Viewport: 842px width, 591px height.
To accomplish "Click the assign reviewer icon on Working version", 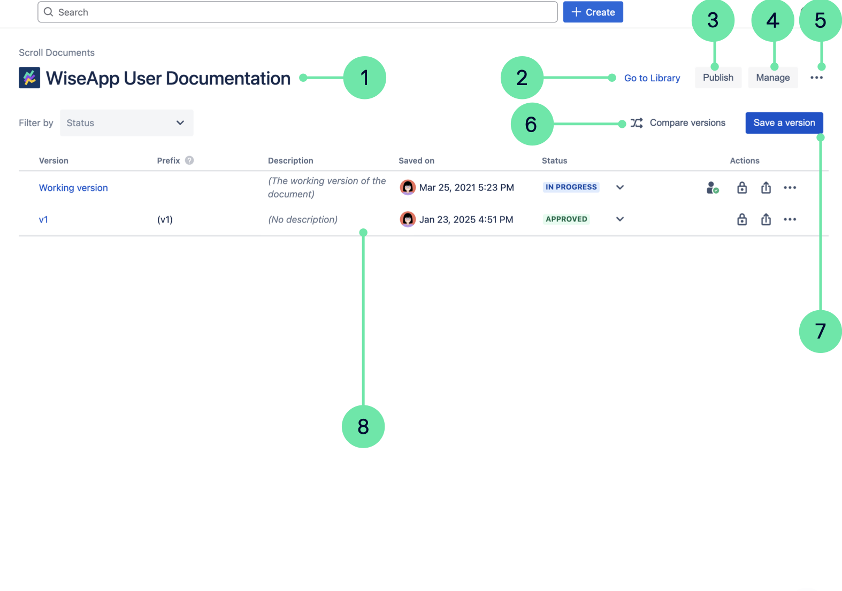I will [712, 188].
